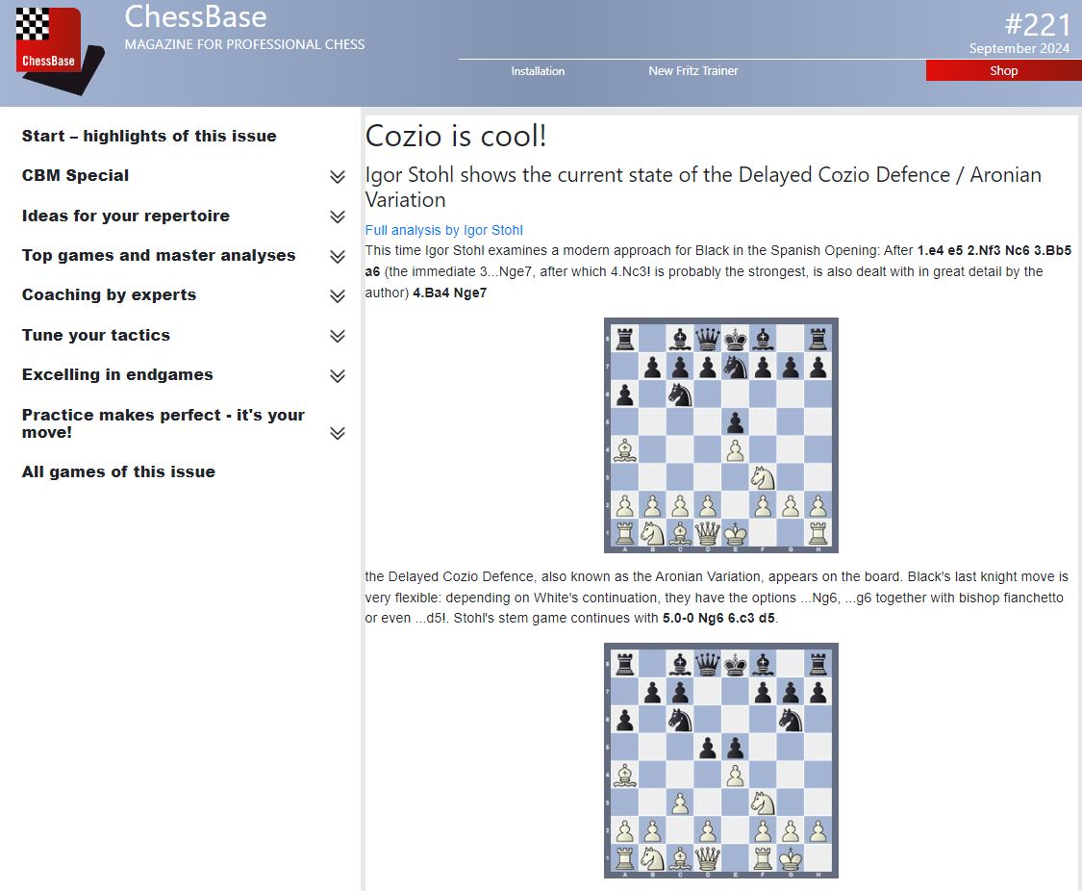This screenshot has width=1082, height=891.
Task: Open Full analysis by Igor Stohl link
Action: pos(443,230)
